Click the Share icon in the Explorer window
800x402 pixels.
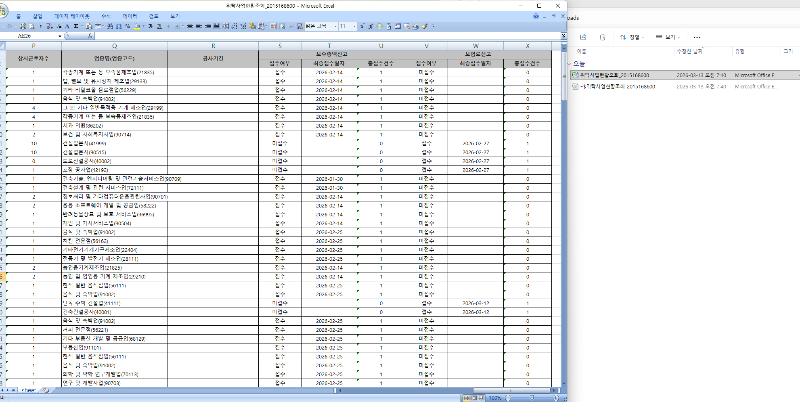tap(583, 37)
